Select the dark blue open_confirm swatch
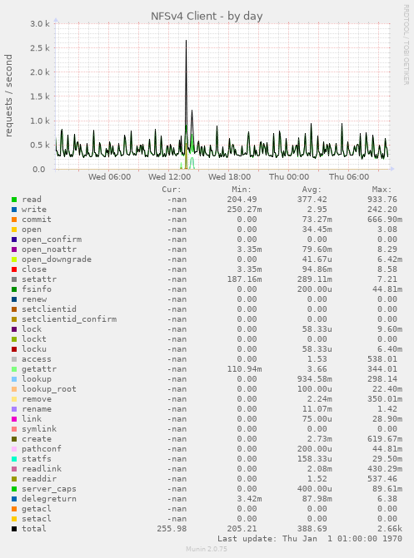 (x=14, y=239)
